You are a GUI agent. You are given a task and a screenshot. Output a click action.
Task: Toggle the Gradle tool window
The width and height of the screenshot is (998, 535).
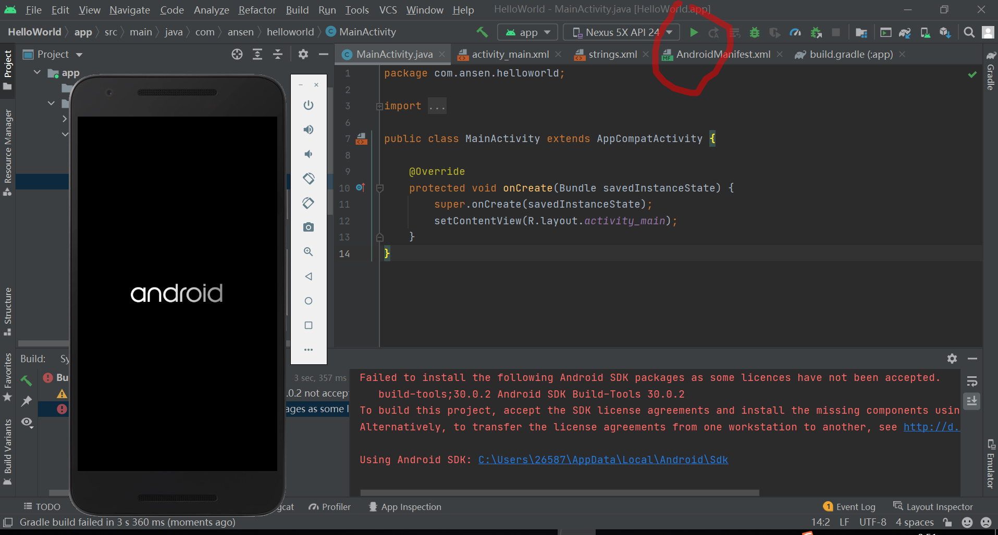pos(991,72)
